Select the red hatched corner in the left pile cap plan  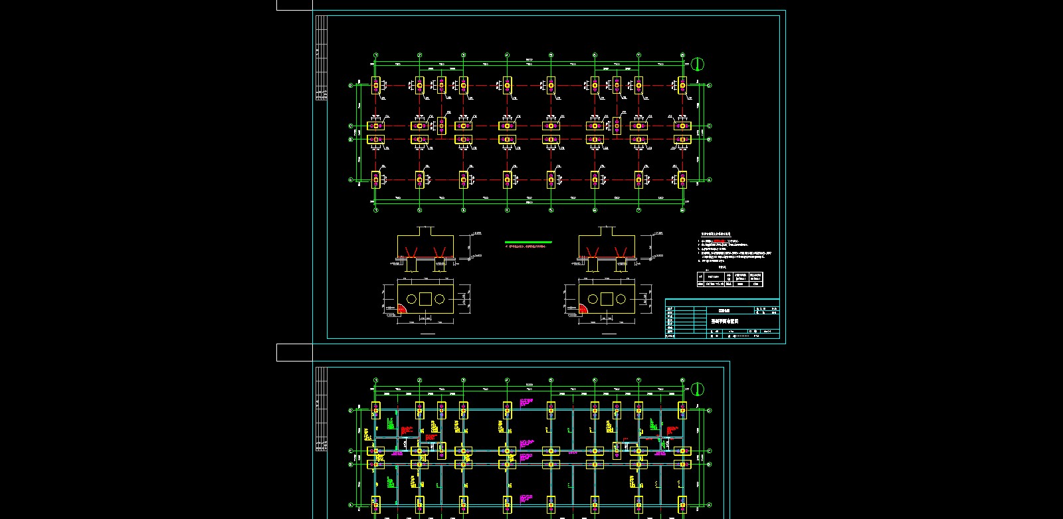(401, 309)
